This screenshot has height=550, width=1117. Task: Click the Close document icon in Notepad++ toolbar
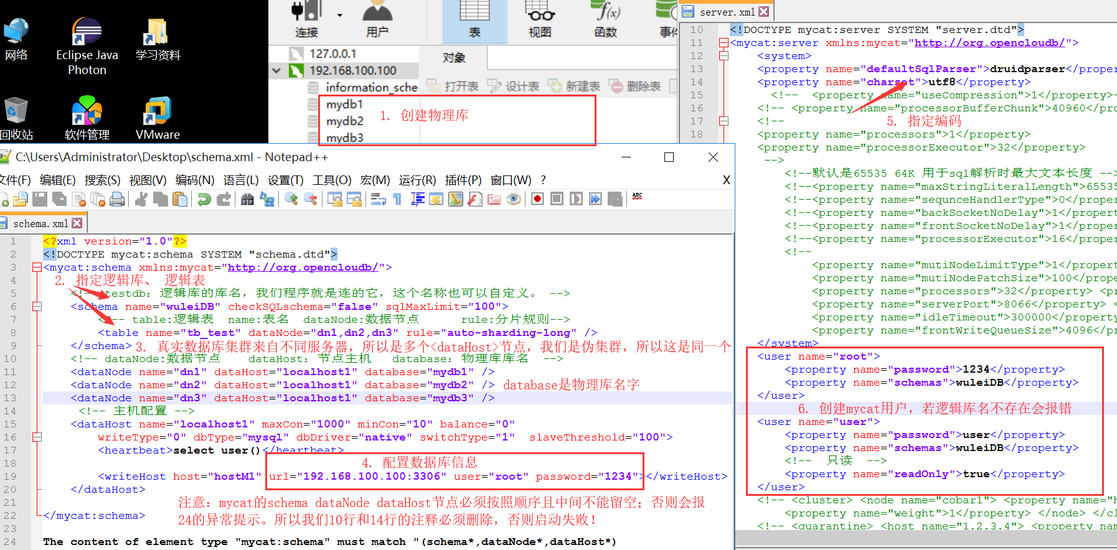[79, 199]
